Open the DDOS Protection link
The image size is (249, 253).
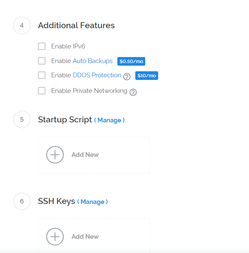click(97, 75)
